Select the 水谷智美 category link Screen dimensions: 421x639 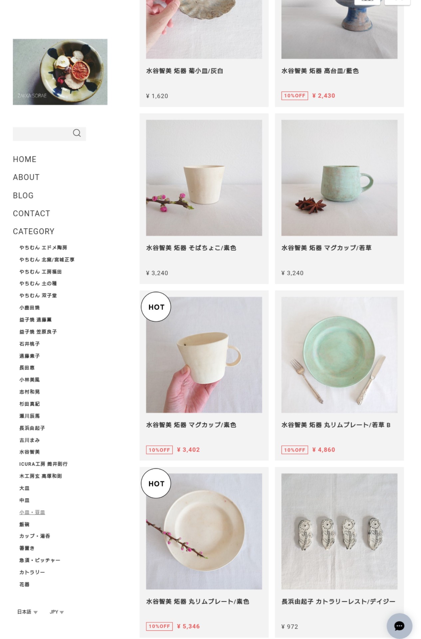coord(30,452)
